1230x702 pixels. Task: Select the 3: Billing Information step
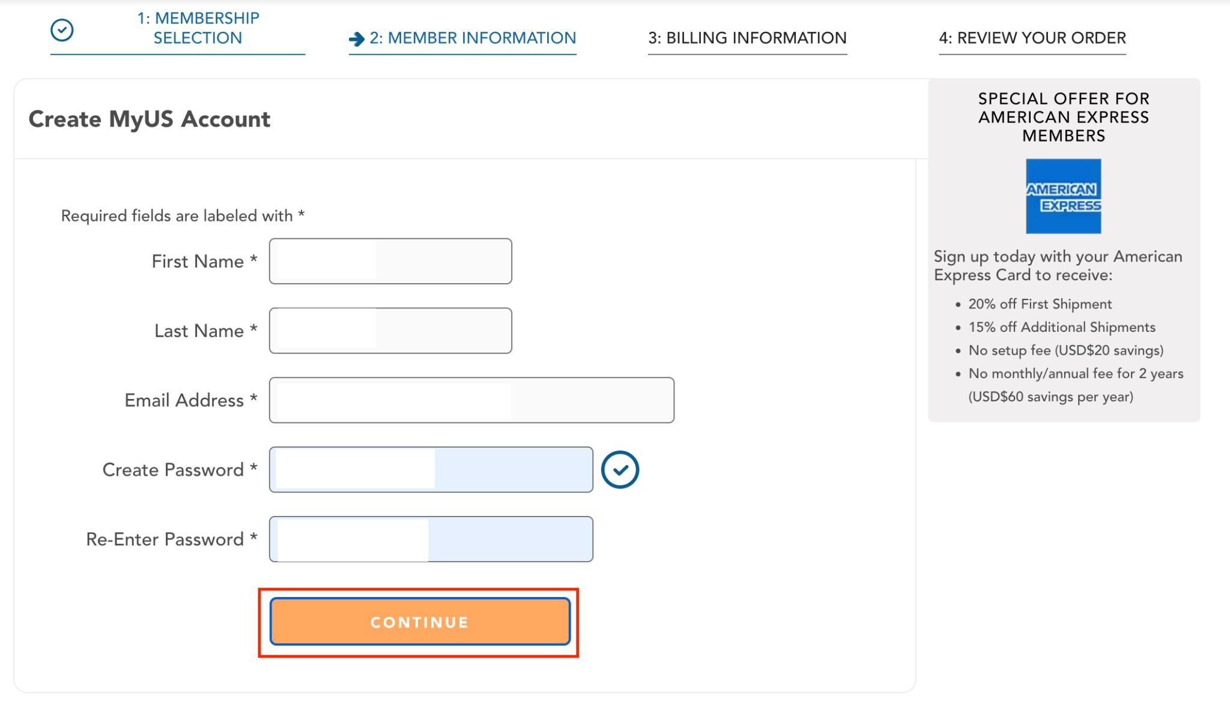tap(747, 38)
